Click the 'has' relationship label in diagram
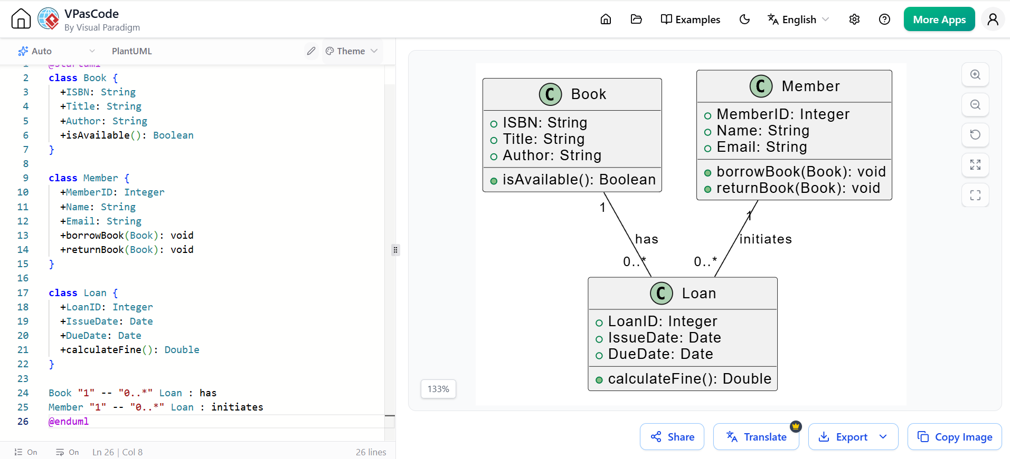This screenshot has width=1010, height=459. 647,239
